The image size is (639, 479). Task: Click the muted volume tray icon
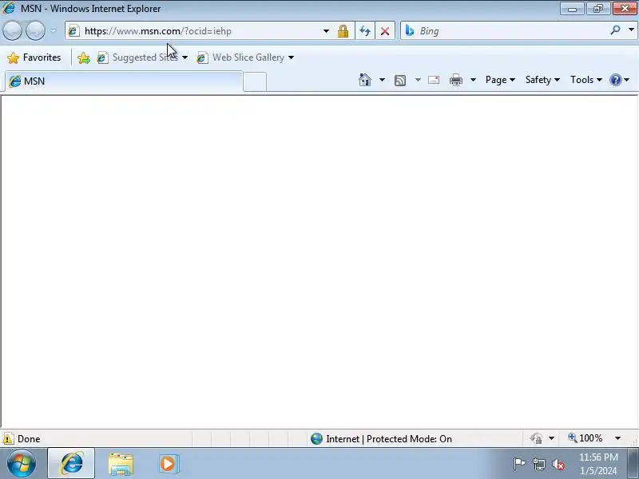pos(558,464)
